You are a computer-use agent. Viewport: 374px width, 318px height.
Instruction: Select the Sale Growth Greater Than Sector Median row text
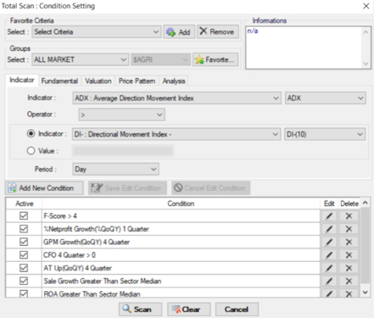[x=103, y=281]
